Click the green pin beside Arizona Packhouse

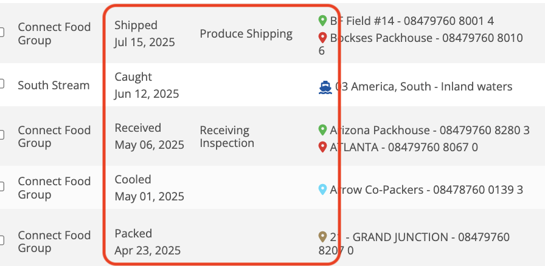pos(322,130)
